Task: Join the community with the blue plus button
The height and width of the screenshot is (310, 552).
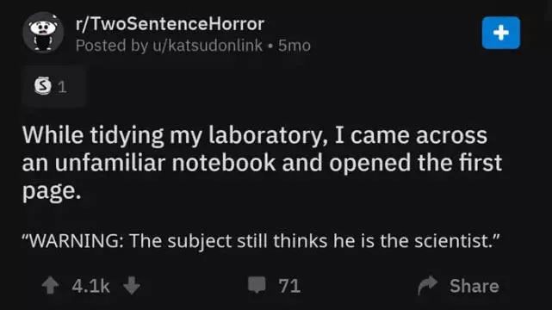Action: coord(501,33)
